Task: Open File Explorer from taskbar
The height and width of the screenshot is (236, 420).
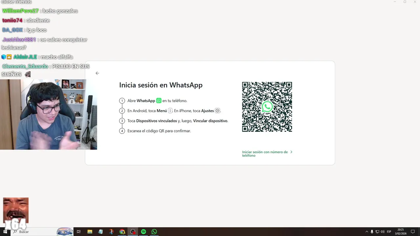Action: click(x=90, y=232)
